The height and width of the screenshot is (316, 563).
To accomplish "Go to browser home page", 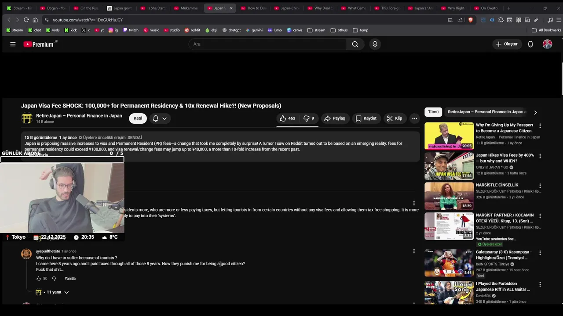I will tap(35, 20).
